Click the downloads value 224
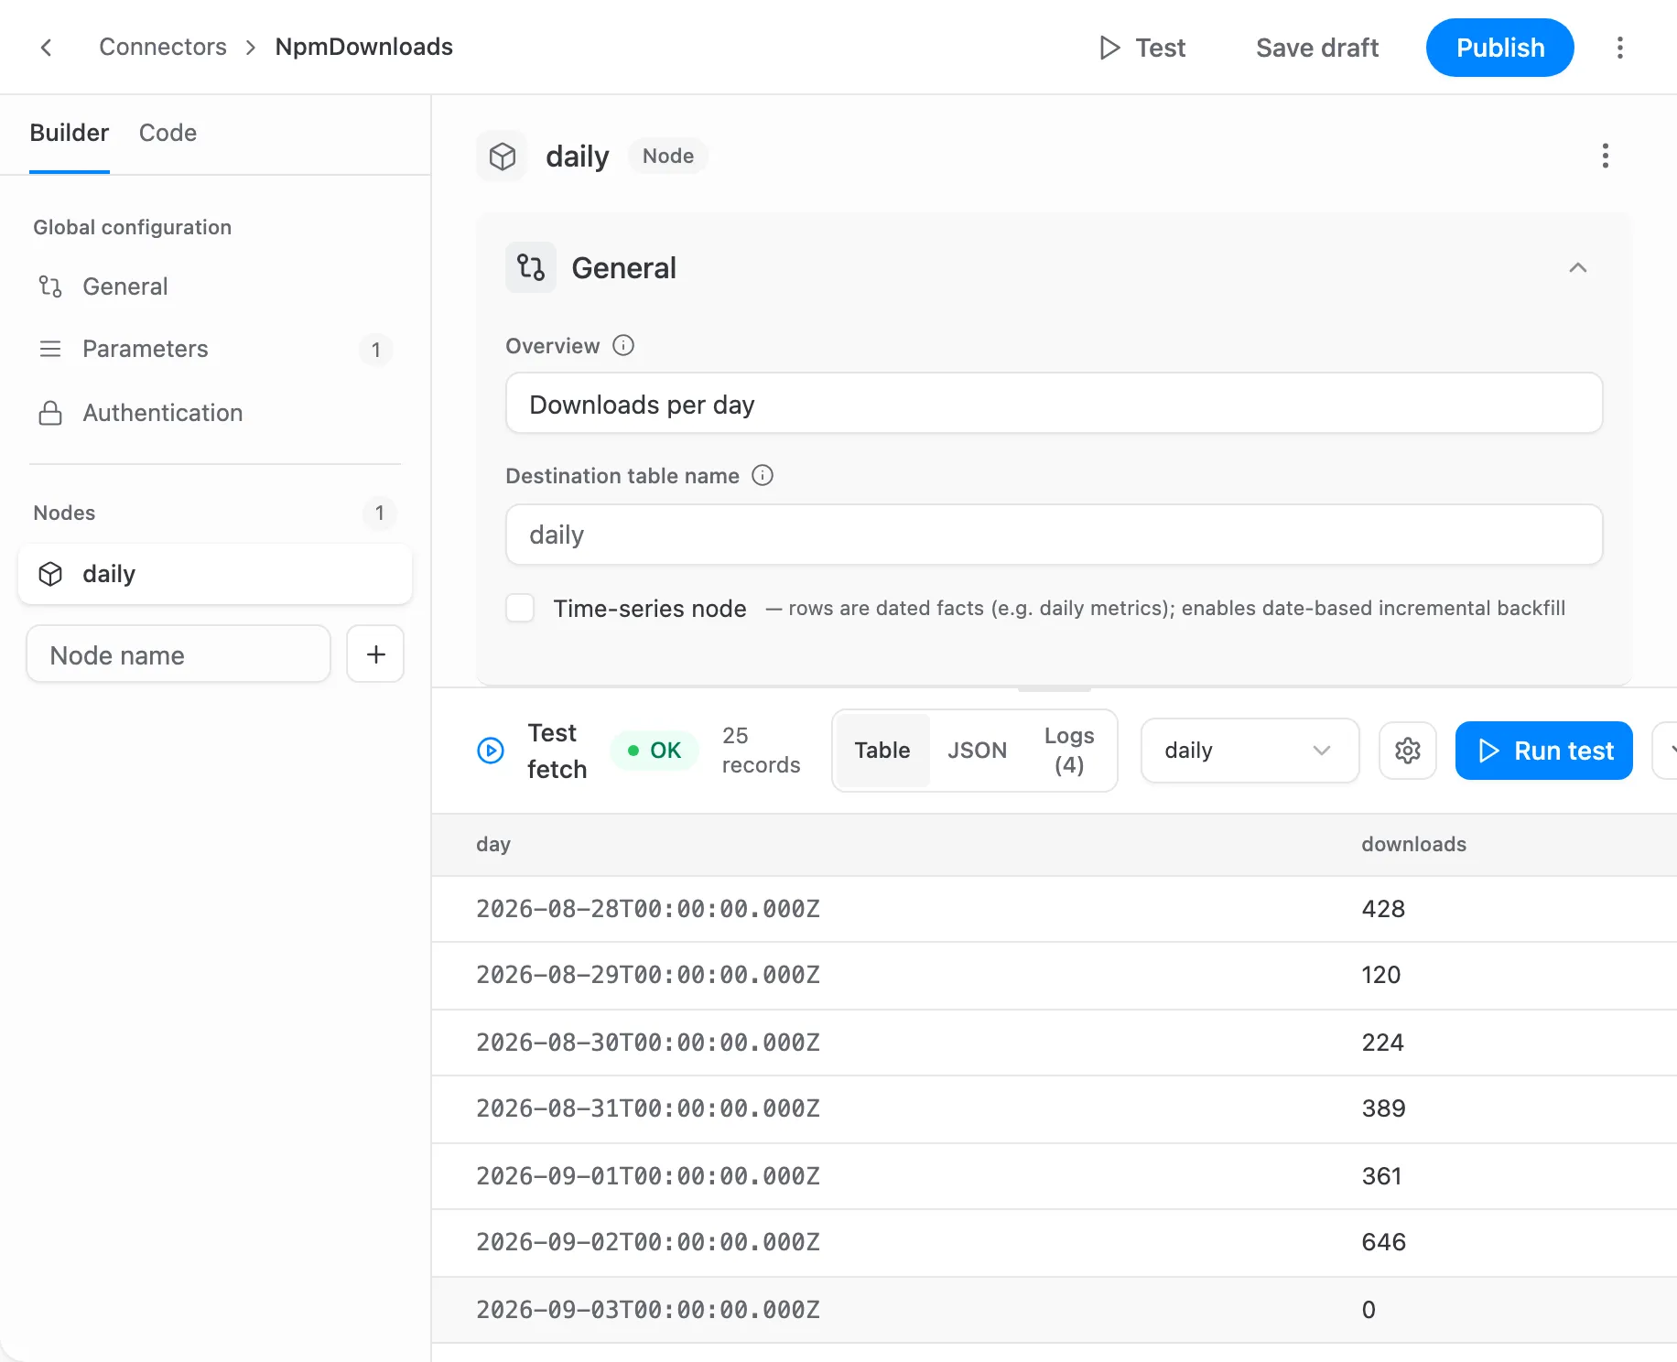1677x1362 pixels. click(1382, 1043)
